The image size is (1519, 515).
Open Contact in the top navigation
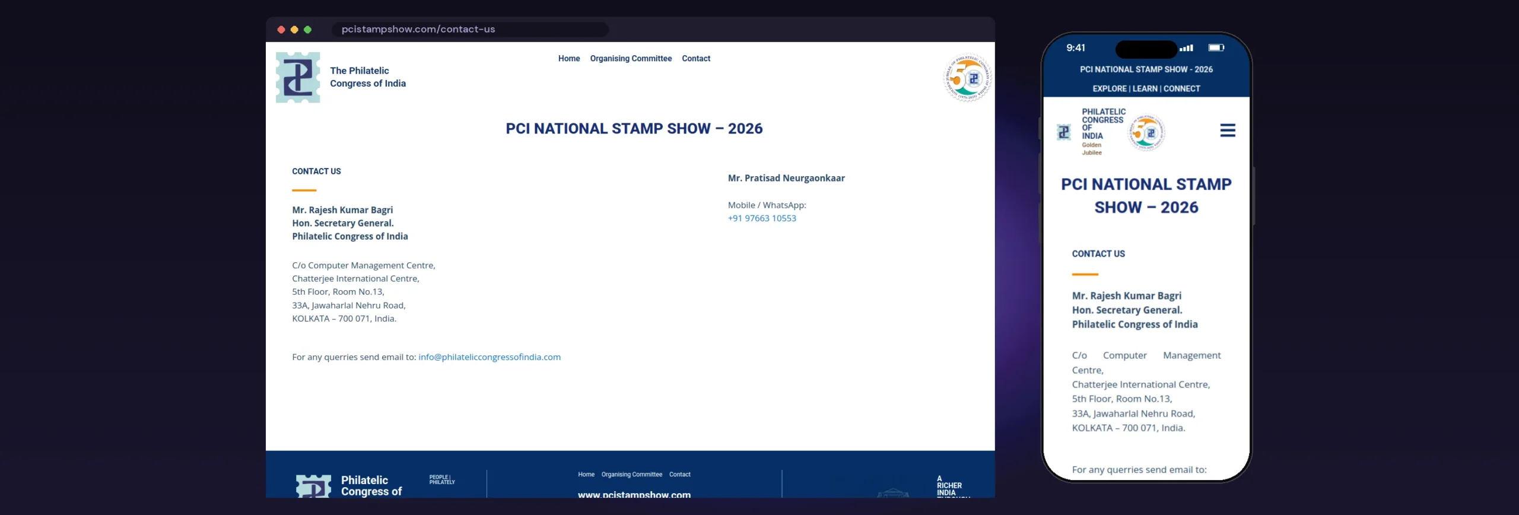click(x=696, y=58)
